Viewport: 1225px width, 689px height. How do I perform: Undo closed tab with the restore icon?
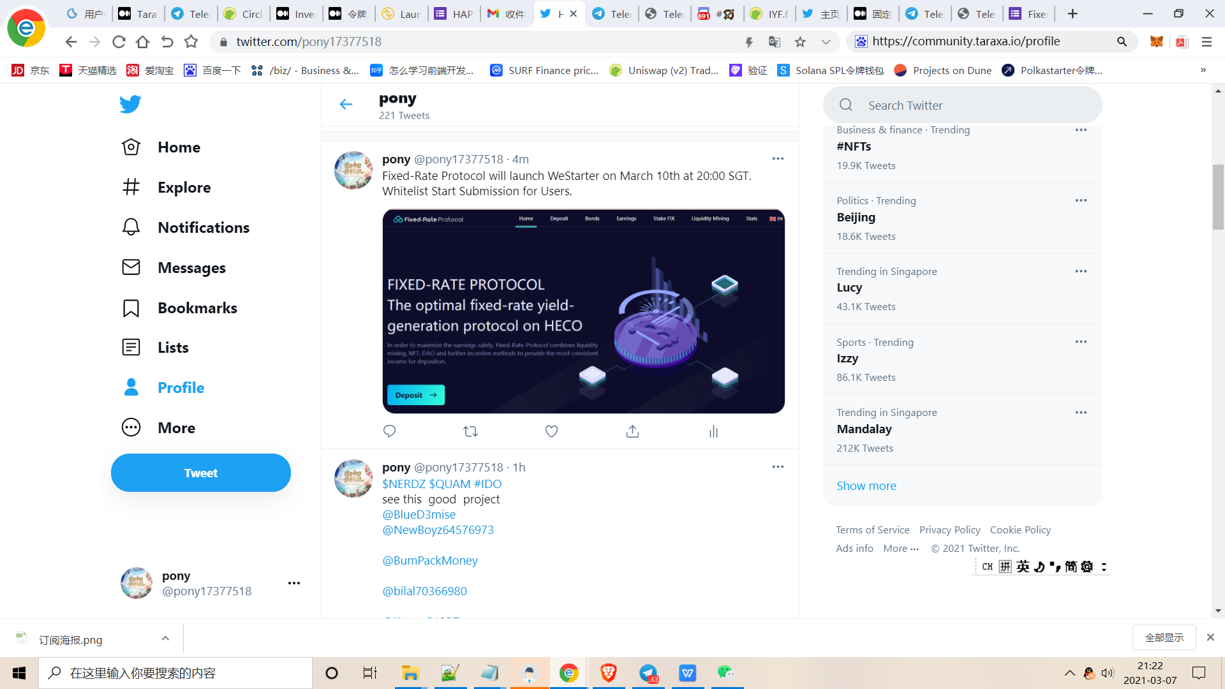tap(167, 41)
